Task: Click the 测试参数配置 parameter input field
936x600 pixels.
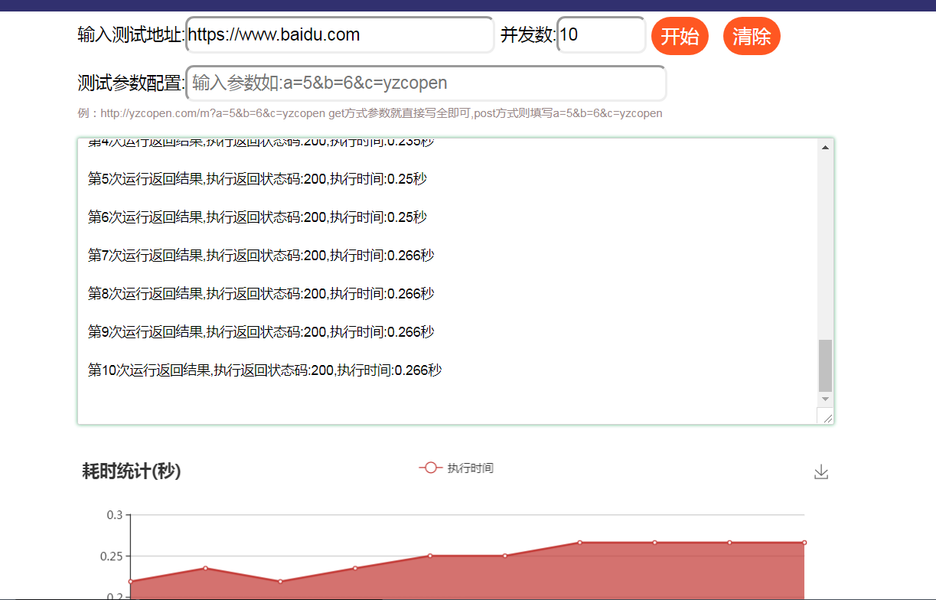Action: [x=429, y=83]
